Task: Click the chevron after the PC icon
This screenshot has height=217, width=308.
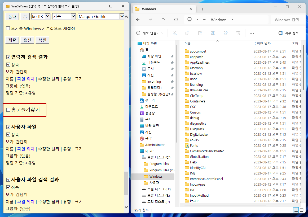Action: pyautogui.click(x=197, y=20)
